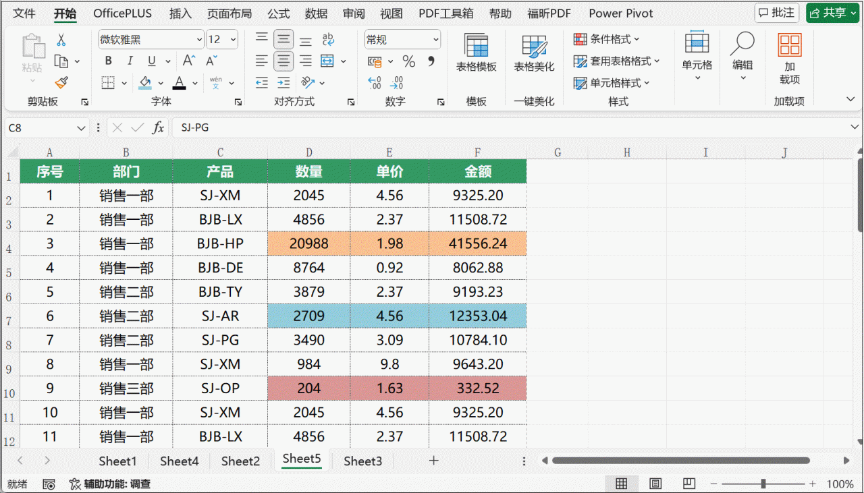The width and height of the screenshot is (864, 493).
Task: Open 表格模板 table templates
Action: coord(476,53)
